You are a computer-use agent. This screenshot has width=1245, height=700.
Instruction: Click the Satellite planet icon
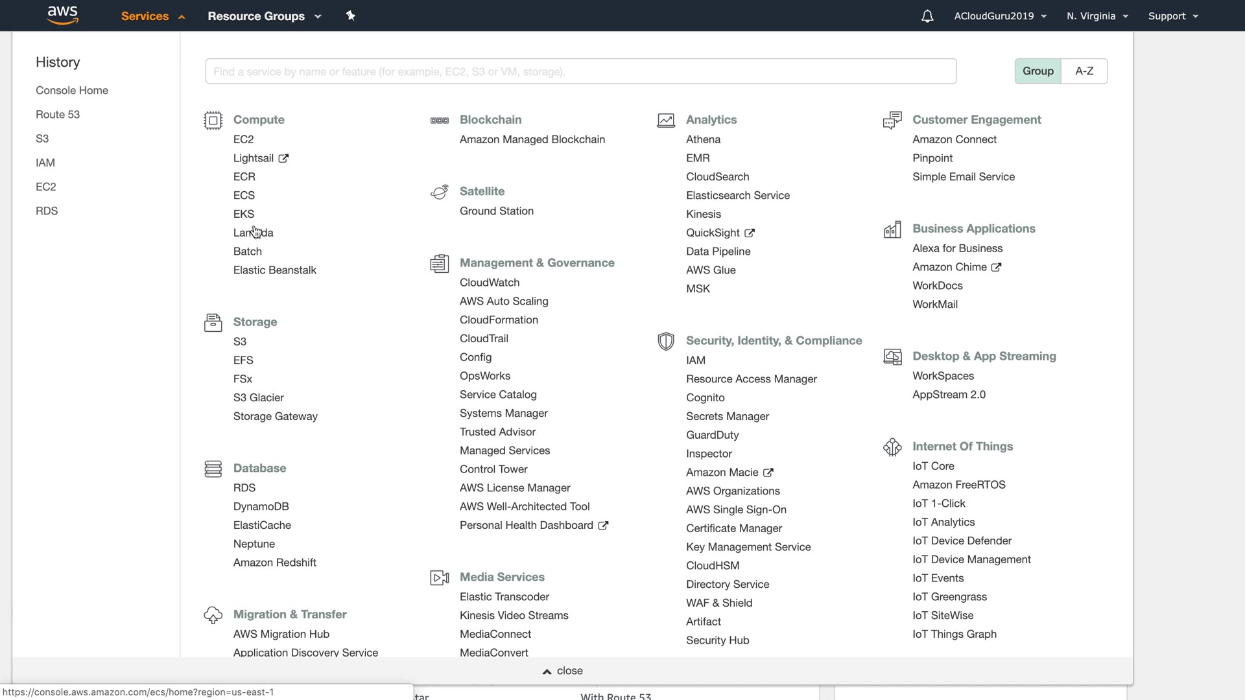click(x=439, y=192)
